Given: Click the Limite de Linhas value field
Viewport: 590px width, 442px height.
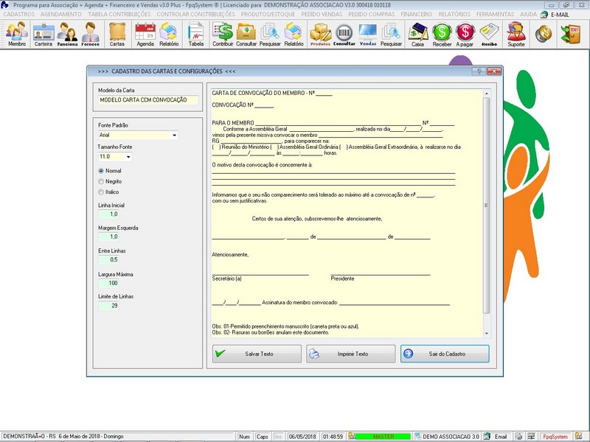Looking at the screenshot, I should (x=108, y=306).
